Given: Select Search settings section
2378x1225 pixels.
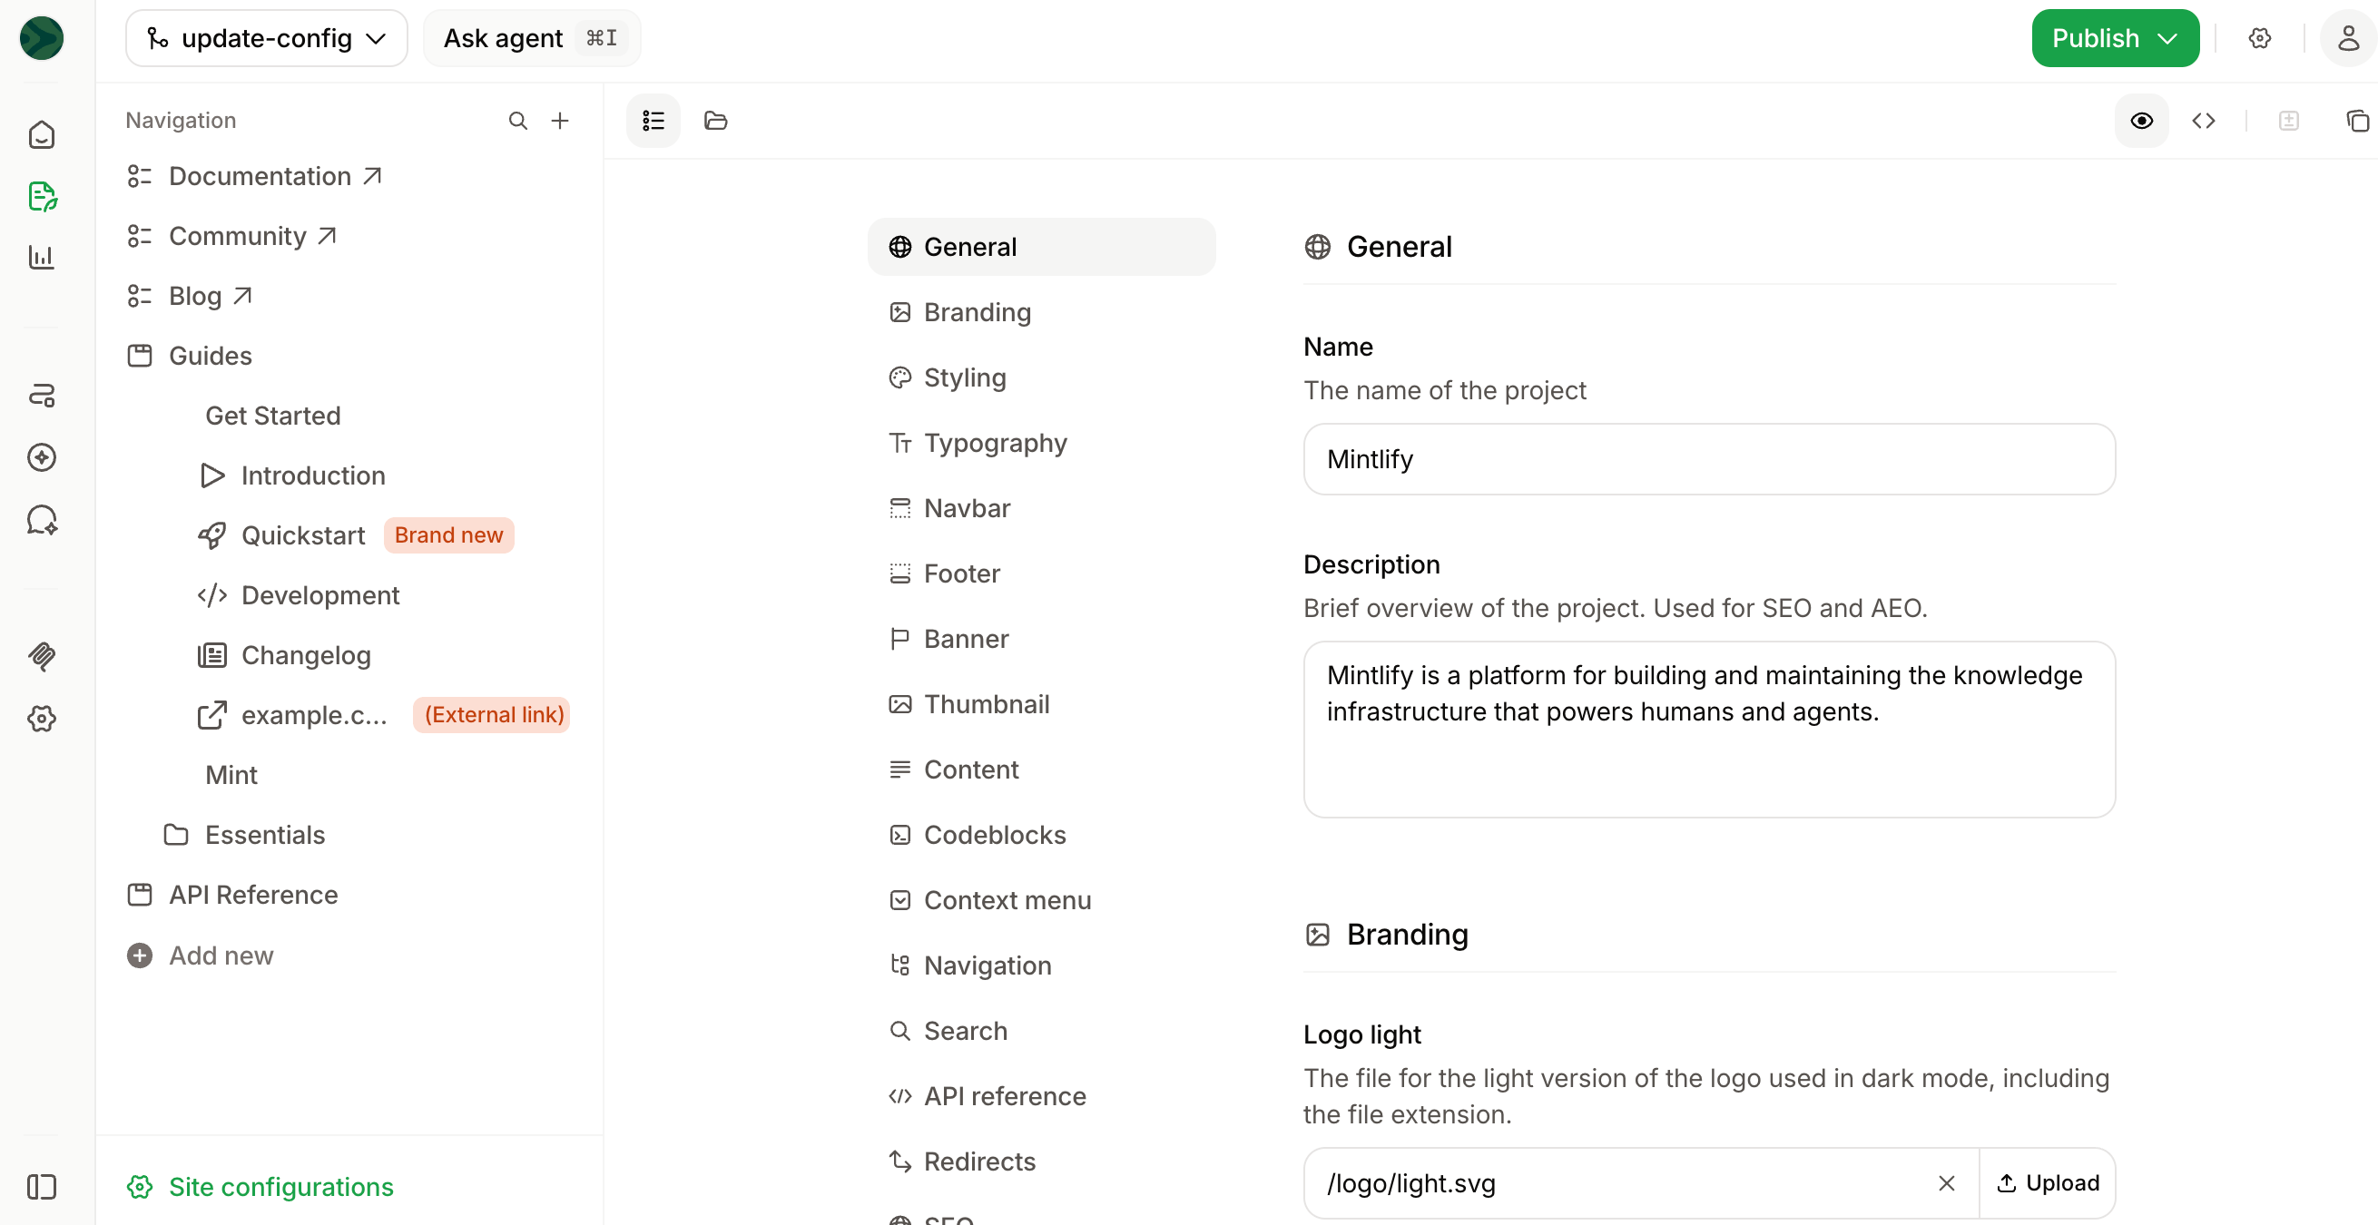Looking at the screenshot, I should pyautogui.click(x=1041, y=1031).
